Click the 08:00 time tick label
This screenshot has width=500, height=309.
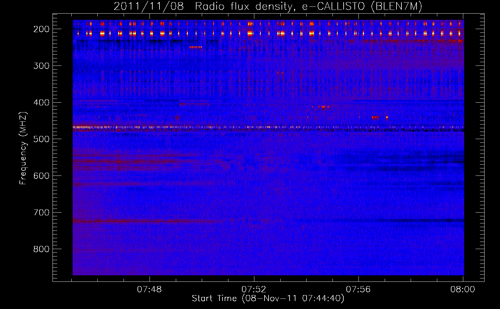(463, 290)
